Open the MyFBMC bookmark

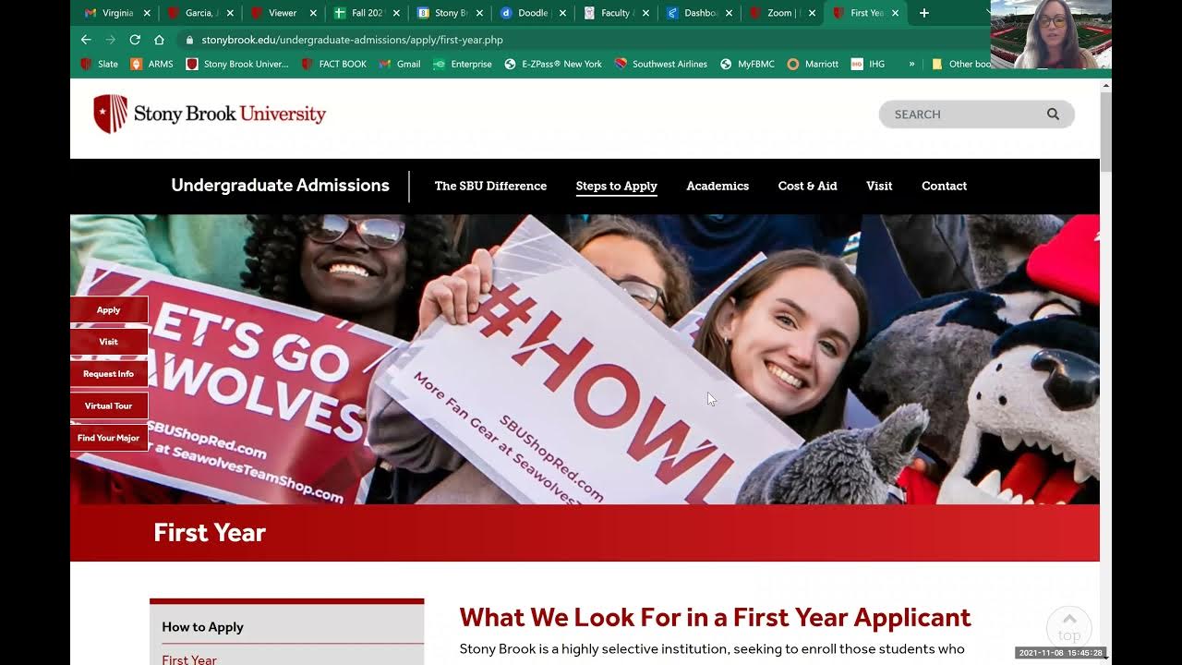[747, 64]
